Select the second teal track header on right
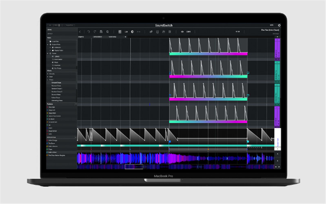326x204 pixels. click(277, 94)
